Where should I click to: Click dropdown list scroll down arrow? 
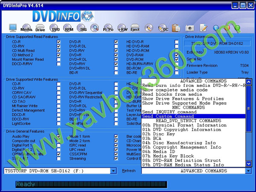(248, 163)
